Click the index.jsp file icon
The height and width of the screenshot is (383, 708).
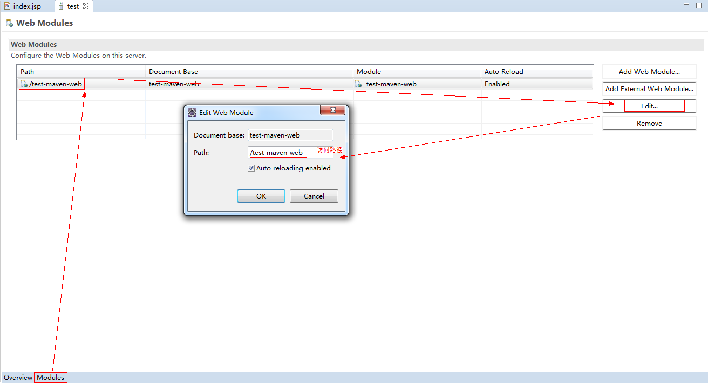coord(8,6)
